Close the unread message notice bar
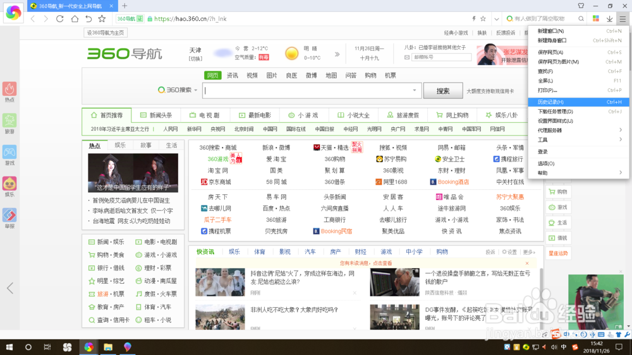 pyautogui.click(x=527, y=264)
